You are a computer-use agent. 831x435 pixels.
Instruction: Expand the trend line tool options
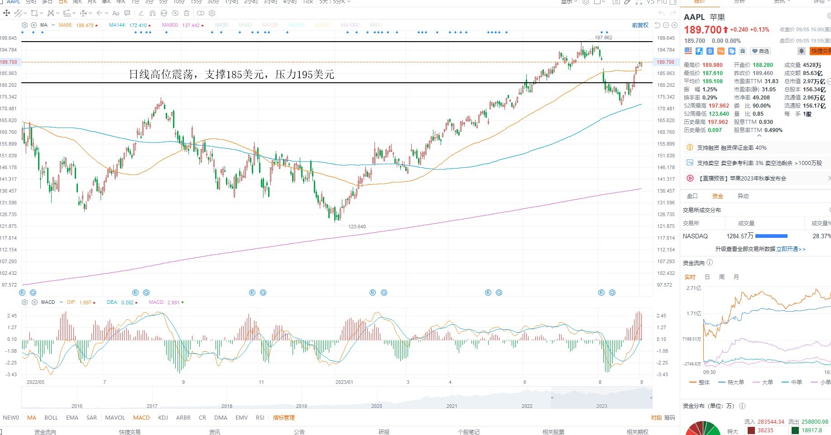(x=24, y=13)
